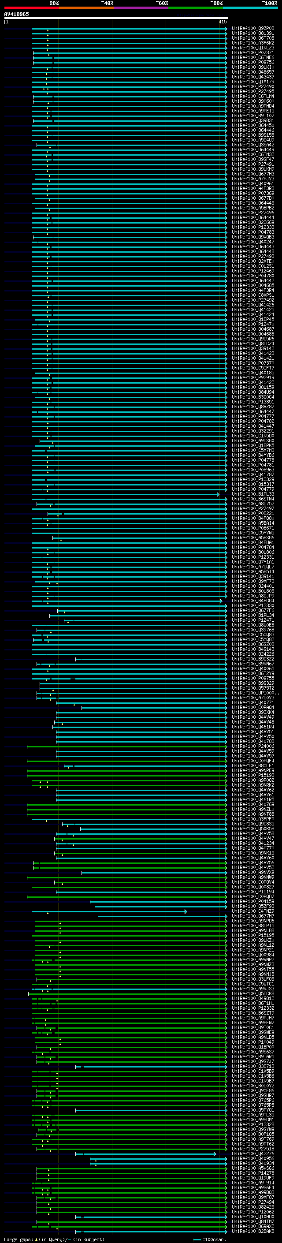Open hit UniRef100_A3F6K2
The image size is (282, 1243).
(253, 43)
